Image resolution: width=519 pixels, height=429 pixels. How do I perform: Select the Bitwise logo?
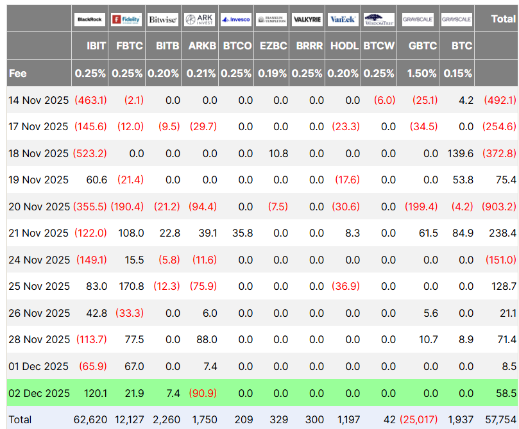(163, 19)
